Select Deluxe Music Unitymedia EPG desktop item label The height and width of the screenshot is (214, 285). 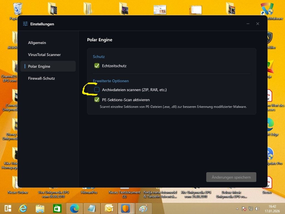pyautogui.click(x=231, y=194)
